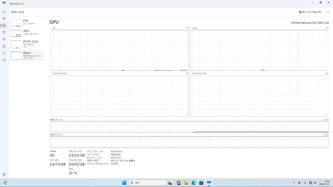Open the Users page from the sidebar
The height and width of the screenshot is (187, 333).
pyautogui.click(x=4, y=46)
